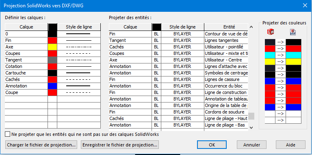Screen dimensions: 312x155
Task: Click the cyan DXF color in the color mapping
Action: click(293, 55)
